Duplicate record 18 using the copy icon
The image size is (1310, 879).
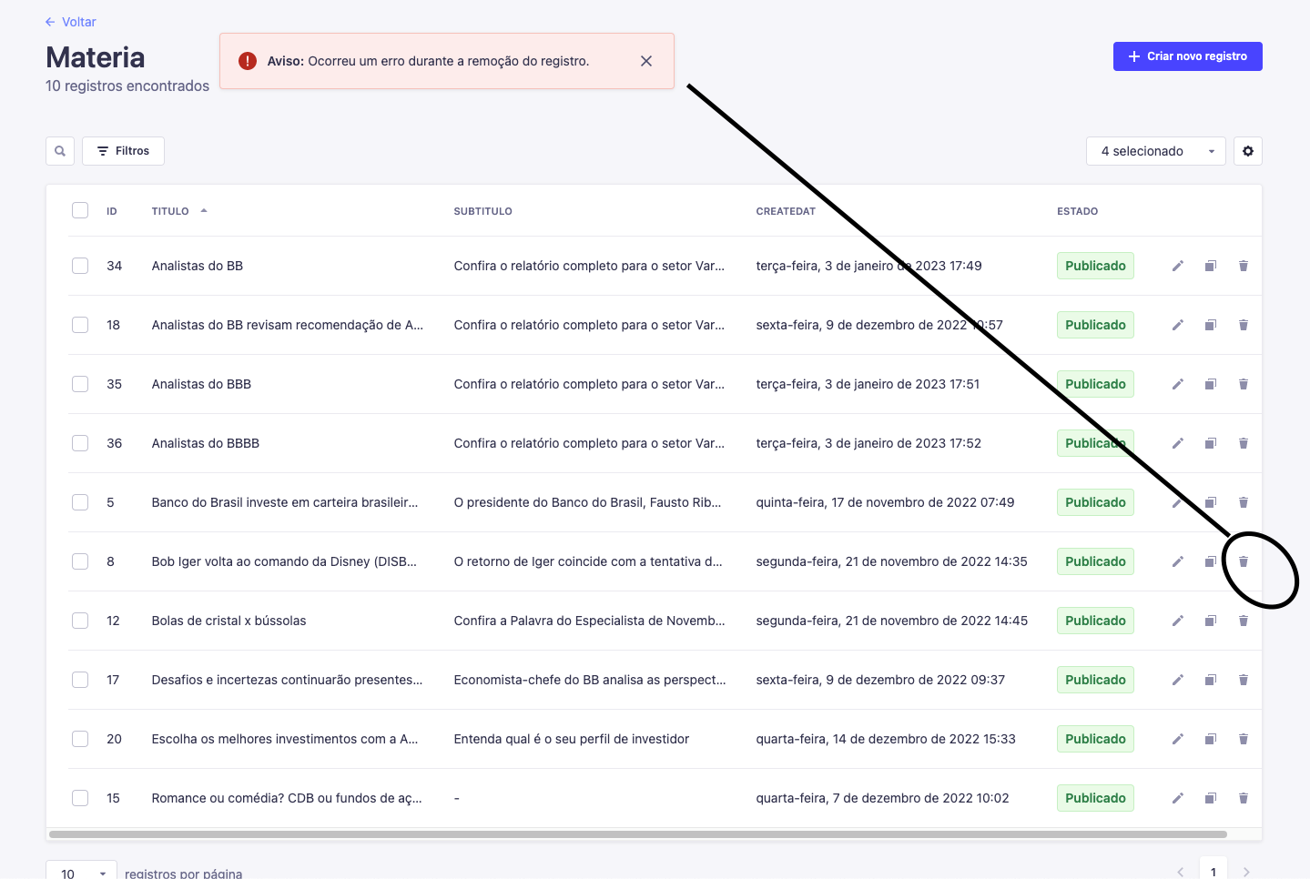(x=1210, y=325)
